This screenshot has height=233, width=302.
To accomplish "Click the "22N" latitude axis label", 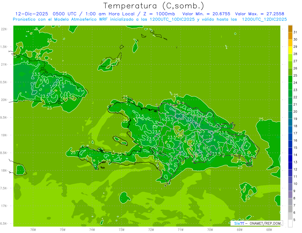I will point(4,29).
